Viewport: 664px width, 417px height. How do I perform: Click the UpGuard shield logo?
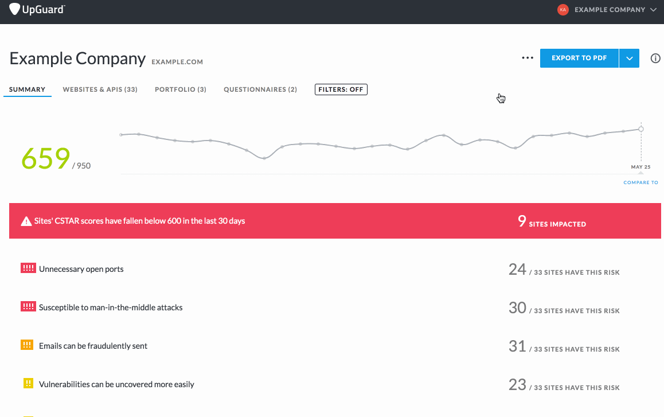point(14,9)
